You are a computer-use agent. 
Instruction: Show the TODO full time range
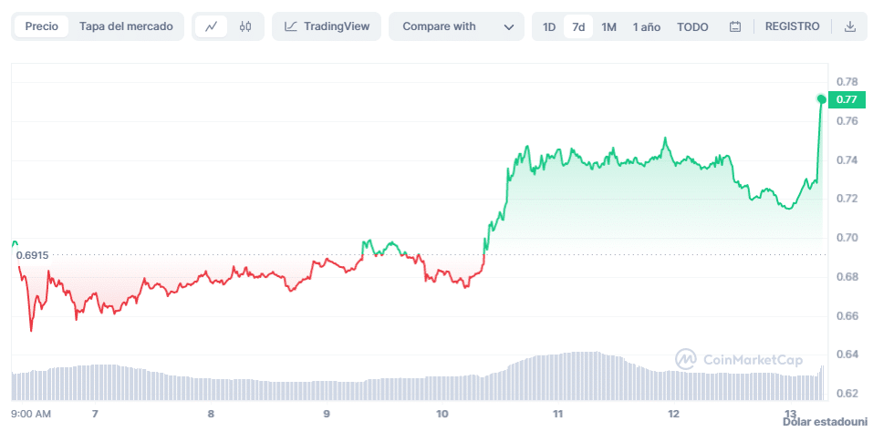coord(692,26)
